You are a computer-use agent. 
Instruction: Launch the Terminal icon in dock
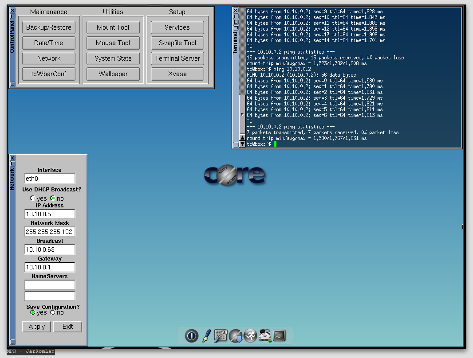coord(279,336)
